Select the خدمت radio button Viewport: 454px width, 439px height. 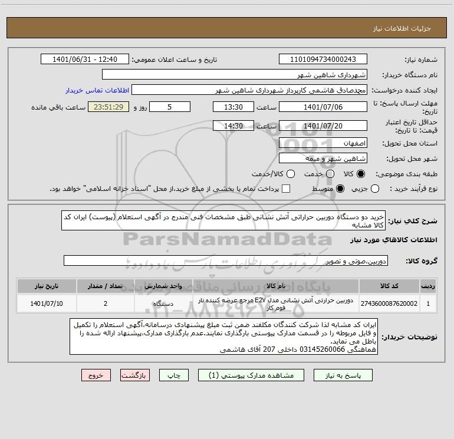330,174
